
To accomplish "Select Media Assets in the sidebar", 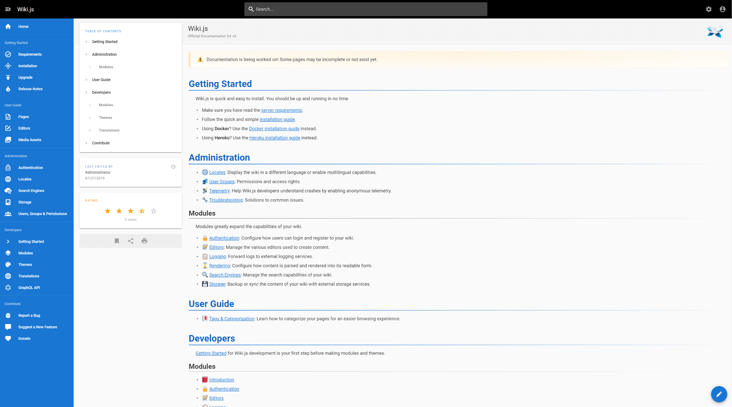I will tap(30, 140).
